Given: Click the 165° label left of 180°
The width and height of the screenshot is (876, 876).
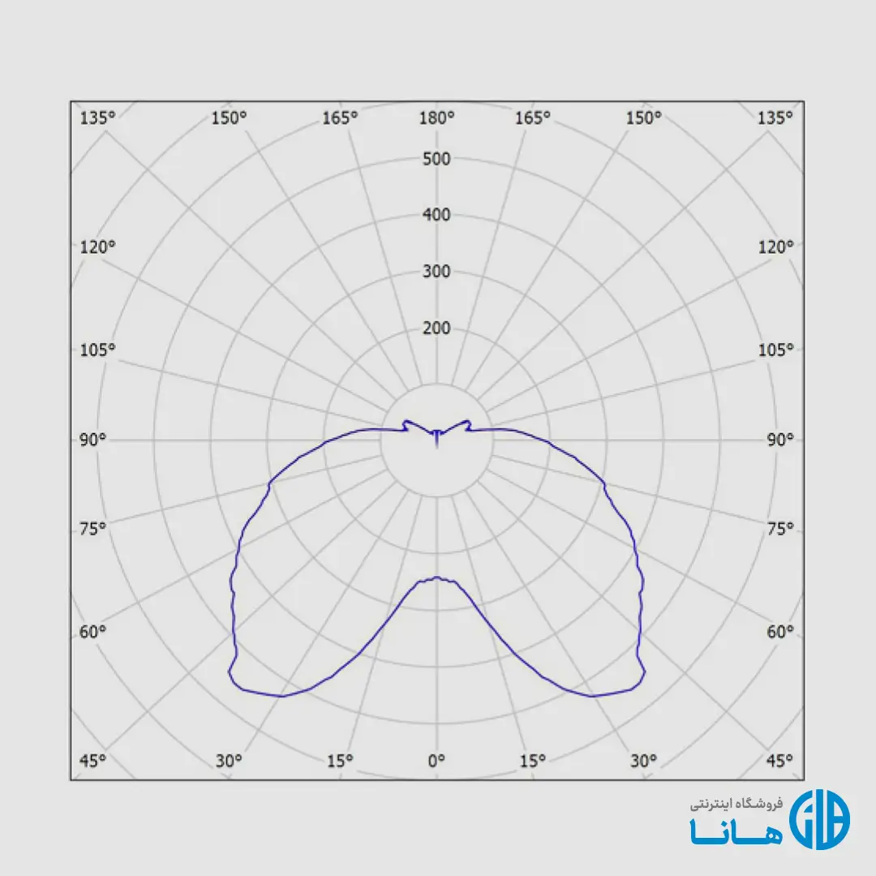Looking at the screenshot, I should click(340, 118).
